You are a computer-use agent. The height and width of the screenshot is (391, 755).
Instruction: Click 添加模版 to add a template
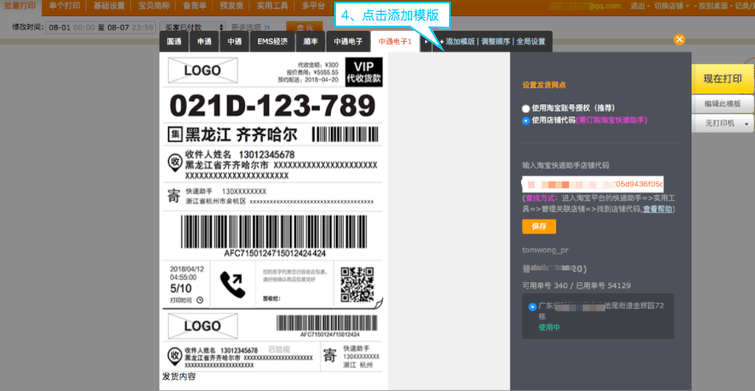point(459,41)
